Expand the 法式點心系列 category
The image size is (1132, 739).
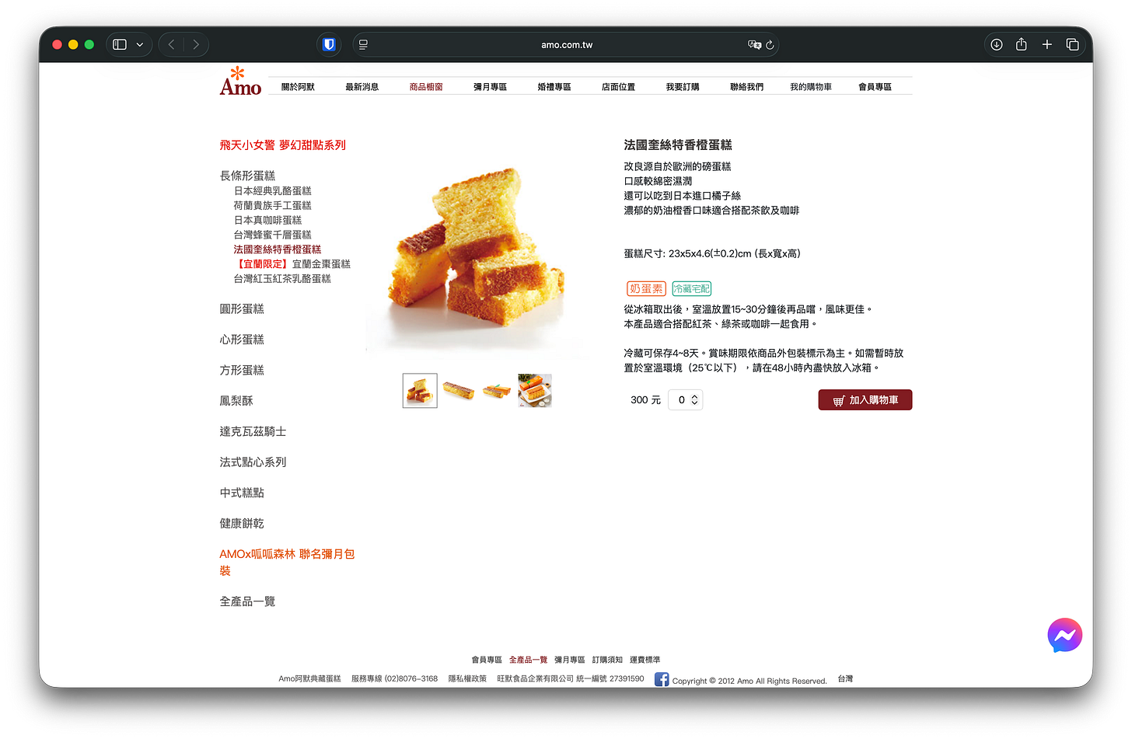[x=253, y=462]
